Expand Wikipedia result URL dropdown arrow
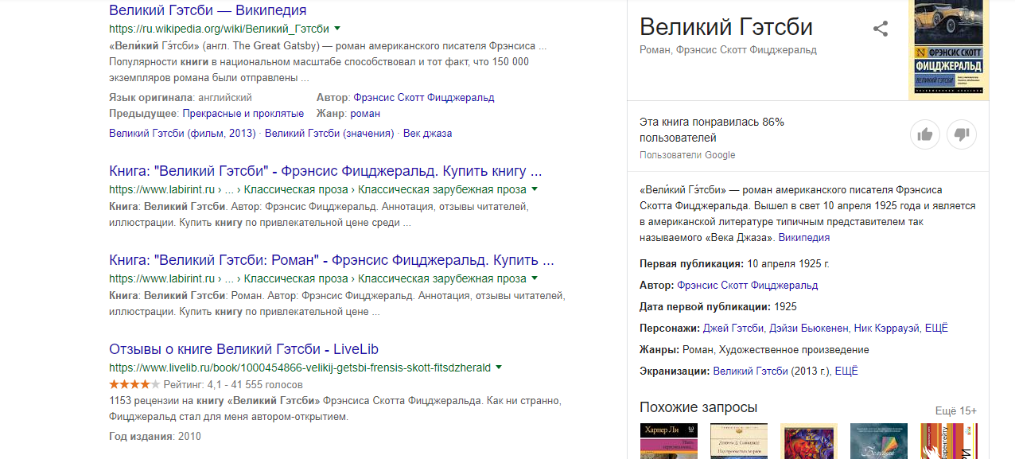 pyautogui.click(x=337, y=29)
